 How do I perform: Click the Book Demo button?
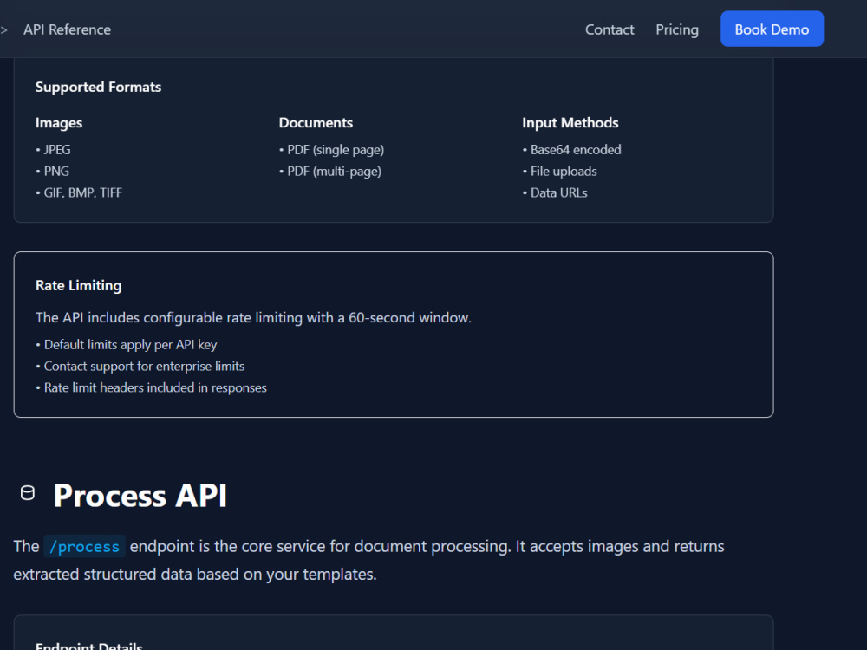[772, 29]
